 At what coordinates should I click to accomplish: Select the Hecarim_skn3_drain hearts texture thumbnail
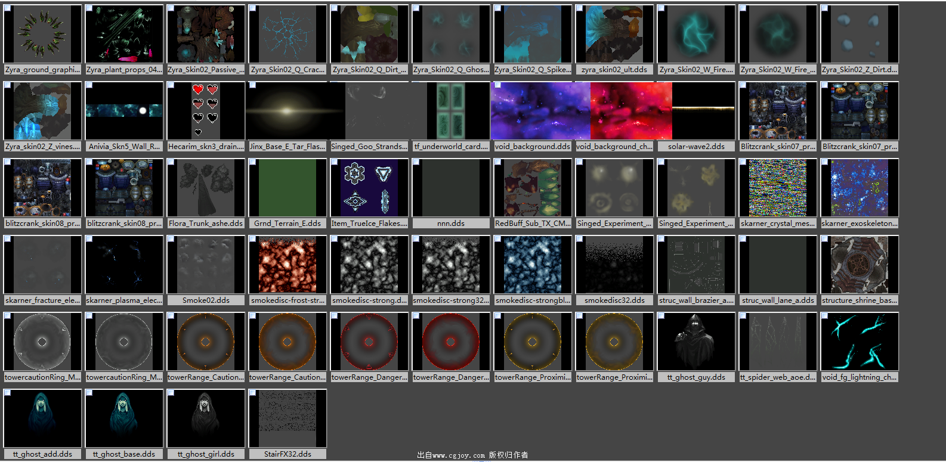tap(205, 111)
